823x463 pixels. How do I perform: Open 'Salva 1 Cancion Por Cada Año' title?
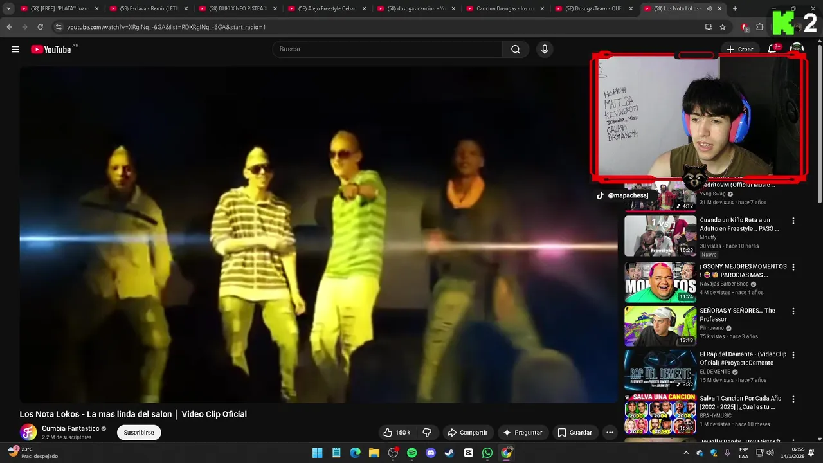coord(741,403)
